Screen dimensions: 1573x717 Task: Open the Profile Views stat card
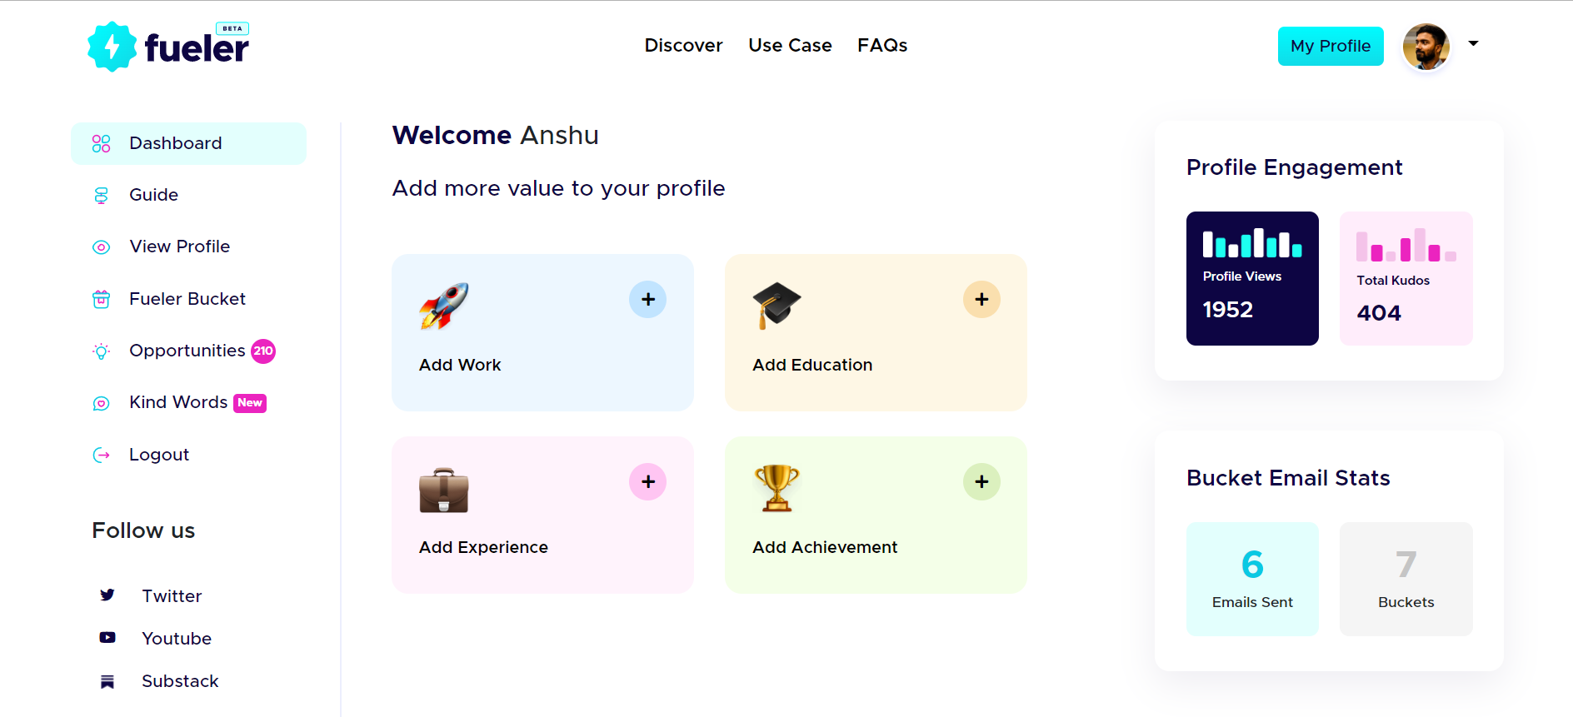(x=1251, y=278)
